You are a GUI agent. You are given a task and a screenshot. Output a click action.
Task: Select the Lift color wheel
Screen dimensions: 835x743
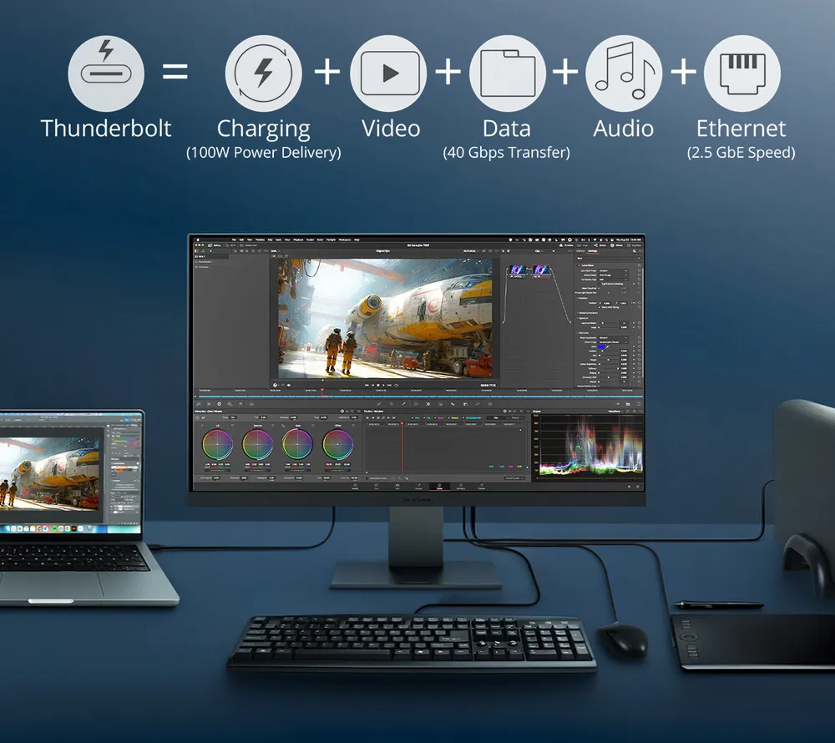[218, 443]
